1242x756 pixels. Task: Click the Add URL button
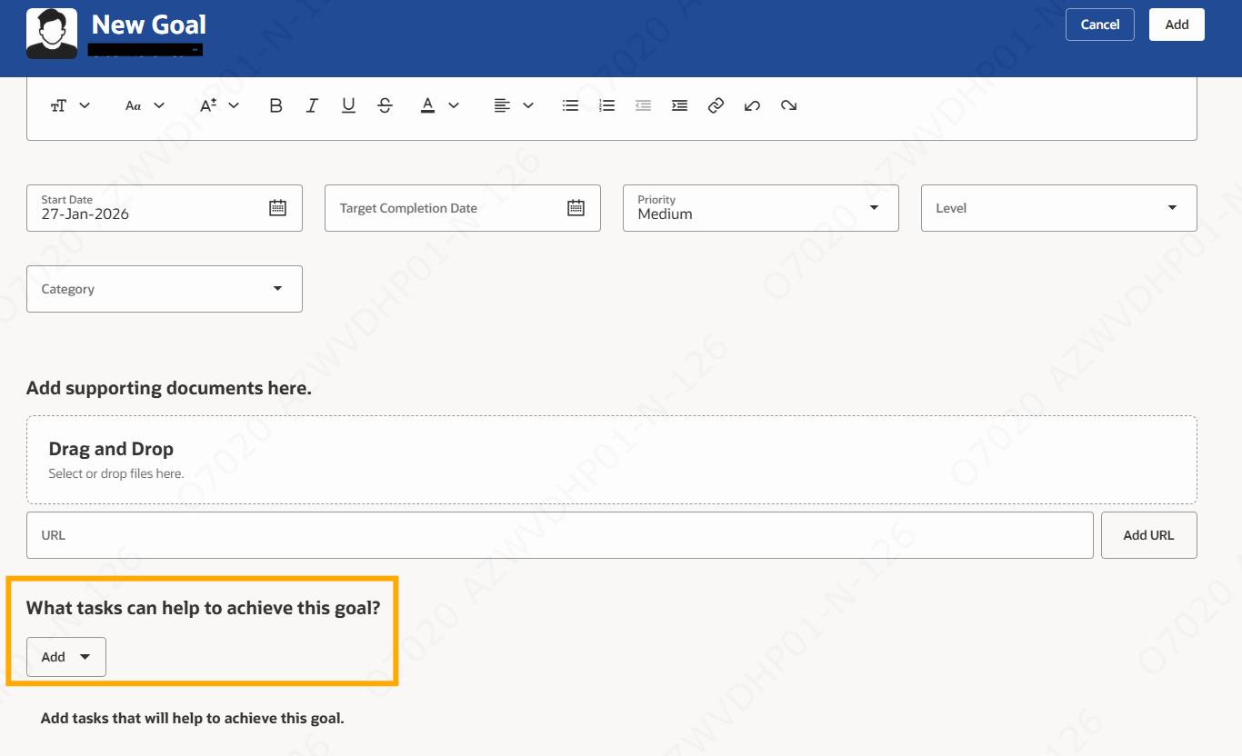tap(1149, 535)
